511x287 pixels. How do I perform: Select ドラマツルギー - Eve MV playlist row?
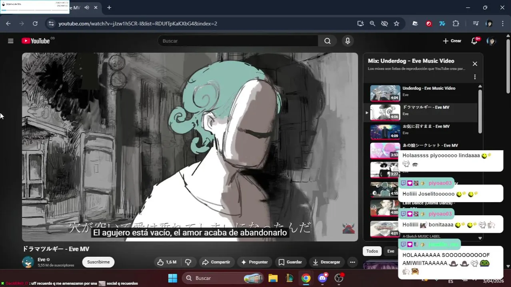[421, 112]
